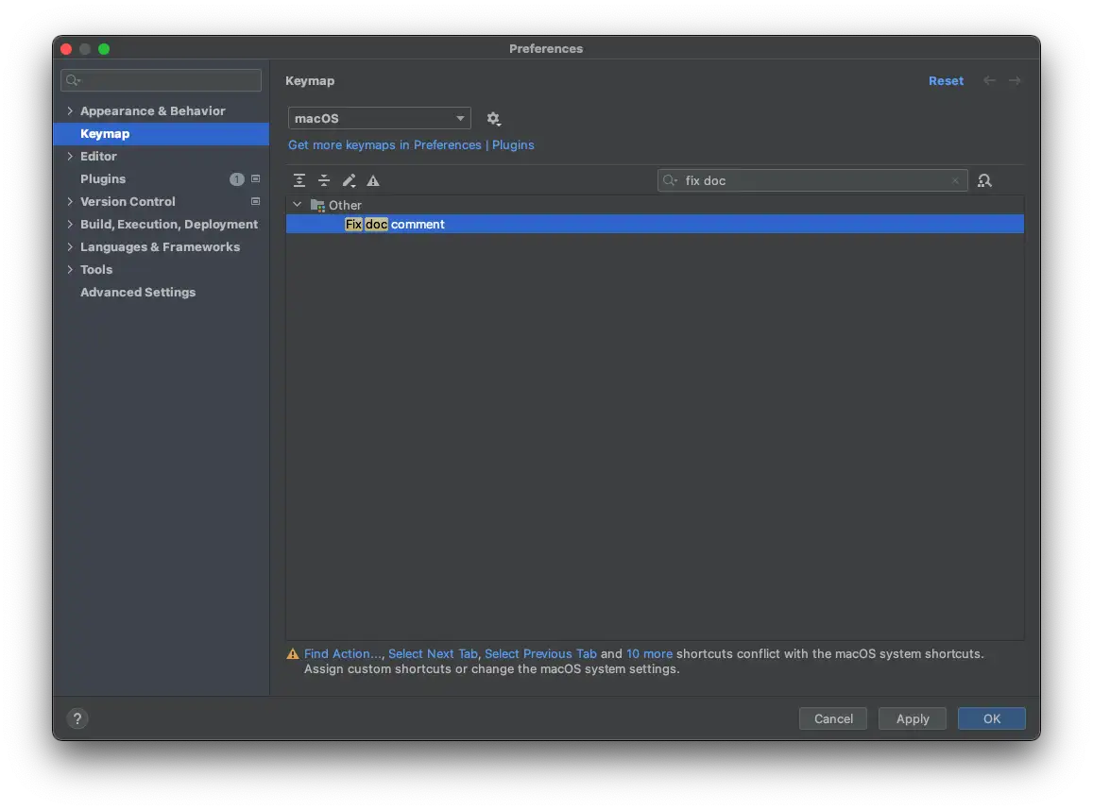This screenshot has width=1093, height=810.
Task: Select Languages & Frameworks category
Action: [x=160, y=246]
